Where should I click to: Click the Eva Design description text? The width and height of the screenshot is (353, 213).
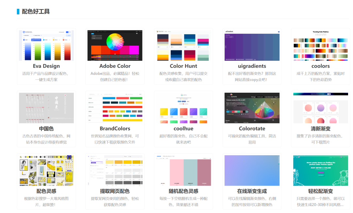pos(46,76)
